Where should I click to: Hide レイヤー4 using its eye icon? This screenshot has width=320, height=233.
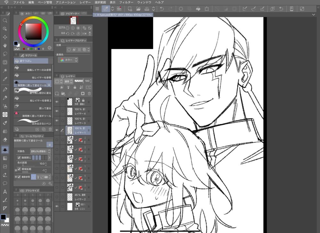[x=57, y=111]
